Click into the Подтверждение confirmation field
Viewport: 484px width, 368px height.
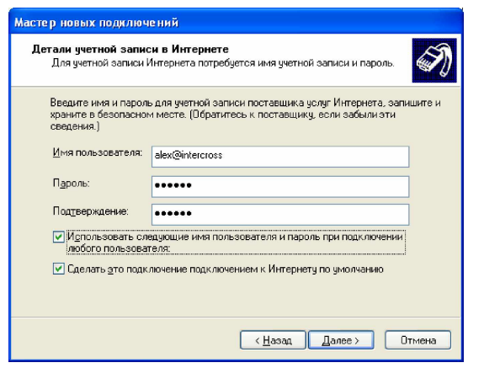point(280,214)
